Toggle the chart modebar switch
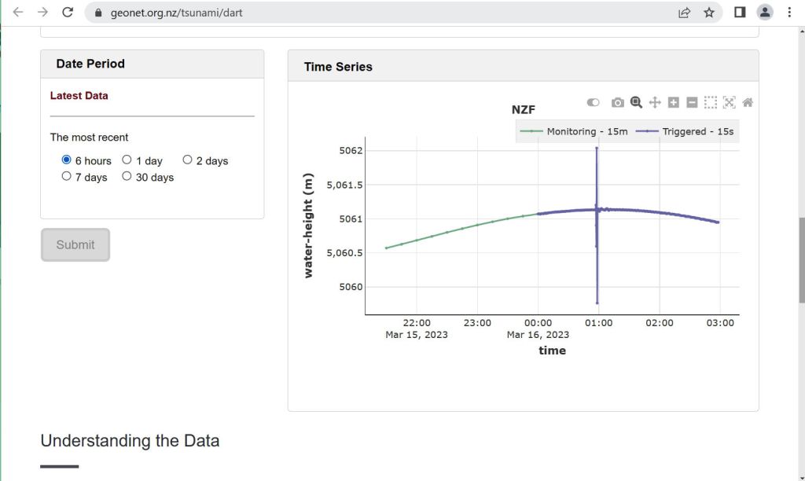Viewport: 805px width, 481px height. point(593,103)
